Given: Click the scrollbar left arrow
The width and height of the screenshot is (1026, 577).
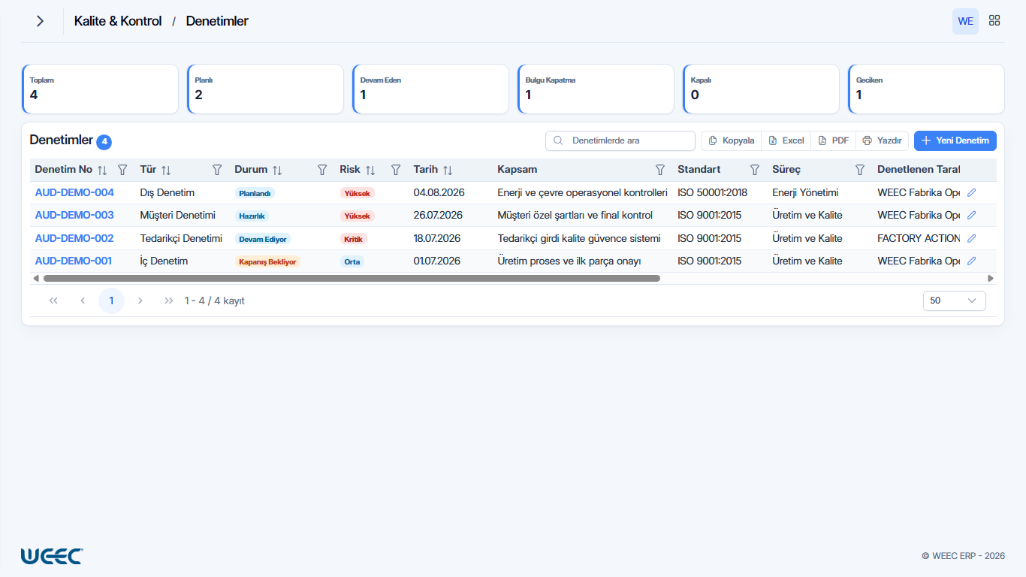Looking at the screenshot, I should pyautogui.click(x=35, y=279).
